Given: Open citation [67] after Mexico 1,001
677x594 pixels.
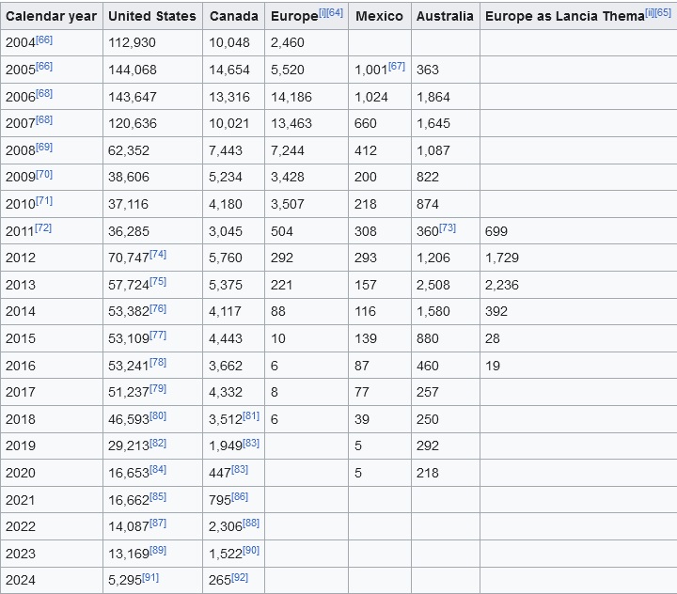Looking at the screenshot, I should [x=397, y=67].
